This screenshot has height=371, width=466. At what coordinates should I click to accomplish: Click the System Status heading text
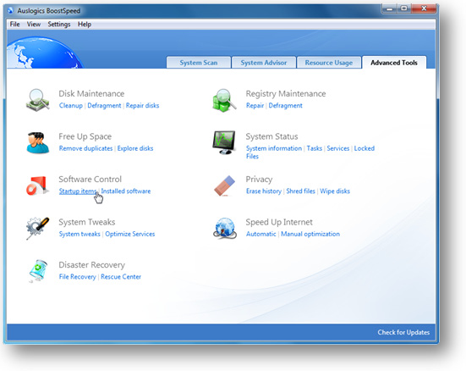(271, 136)
